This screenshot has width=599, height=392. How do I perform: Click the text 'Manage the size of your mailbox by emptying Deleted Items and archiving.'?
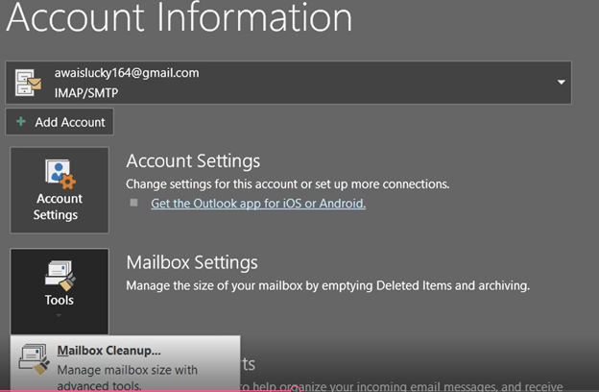click(327, 285)
